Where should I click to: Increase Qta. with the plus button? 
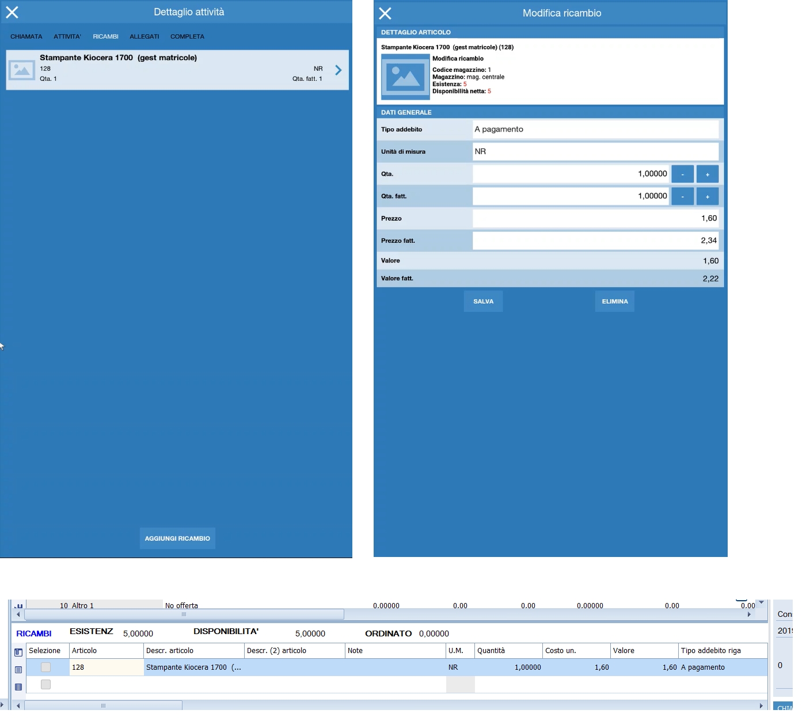[708, 174]
